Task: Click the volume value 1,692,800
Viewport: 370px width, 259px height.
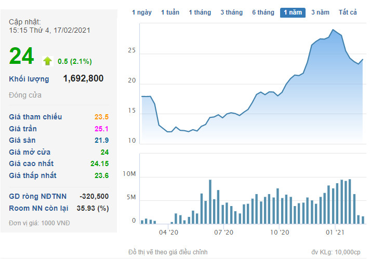Action: (x=83, y=79)
